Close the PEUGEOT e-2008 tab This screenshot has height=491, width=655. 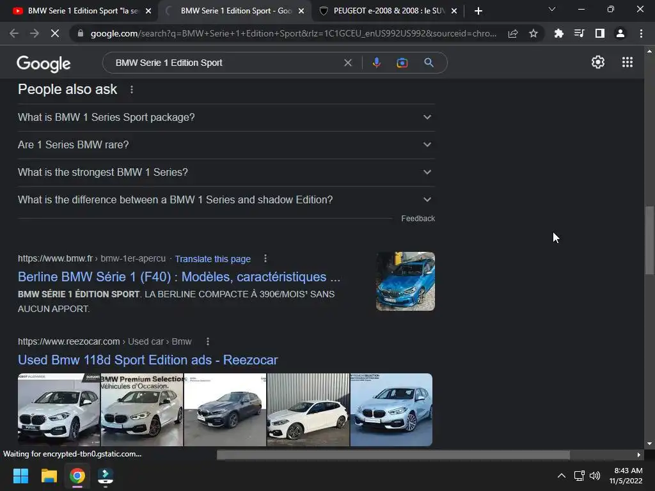point(454,11)
